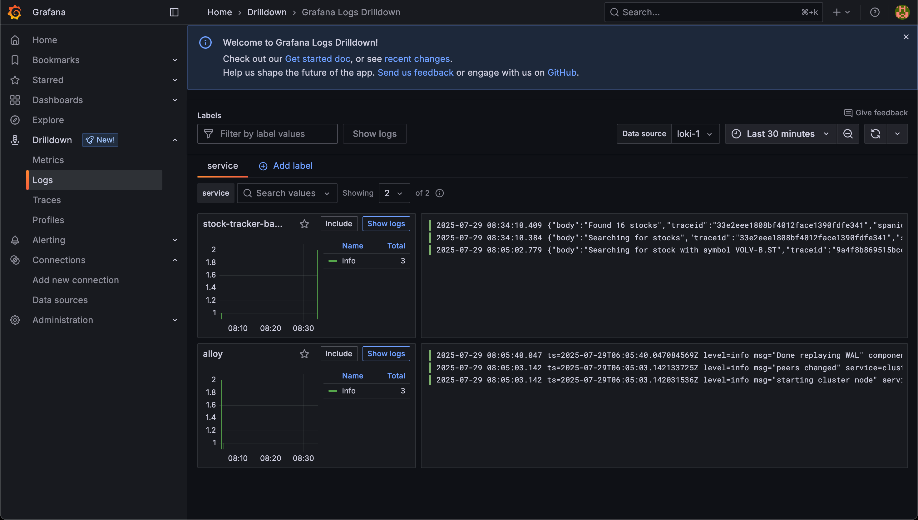
Task: Click the info icon next to 'of 2'
Action: pyautogui.click(x=440, y=193)
